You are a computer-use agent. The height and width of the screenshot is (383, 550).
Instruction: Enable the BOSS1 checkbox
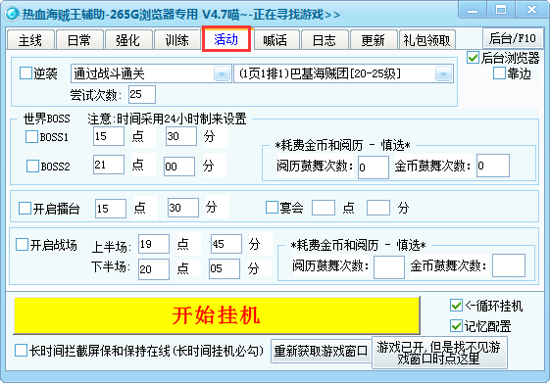click(31, 137)
